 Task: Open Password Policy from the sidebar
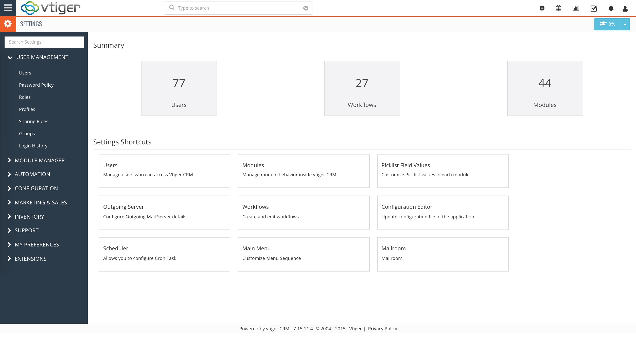point(36,85)
